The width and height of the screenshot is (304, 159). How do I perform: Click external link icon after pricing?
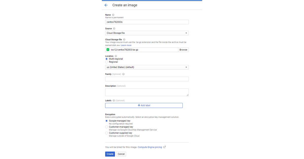[165, 147]
